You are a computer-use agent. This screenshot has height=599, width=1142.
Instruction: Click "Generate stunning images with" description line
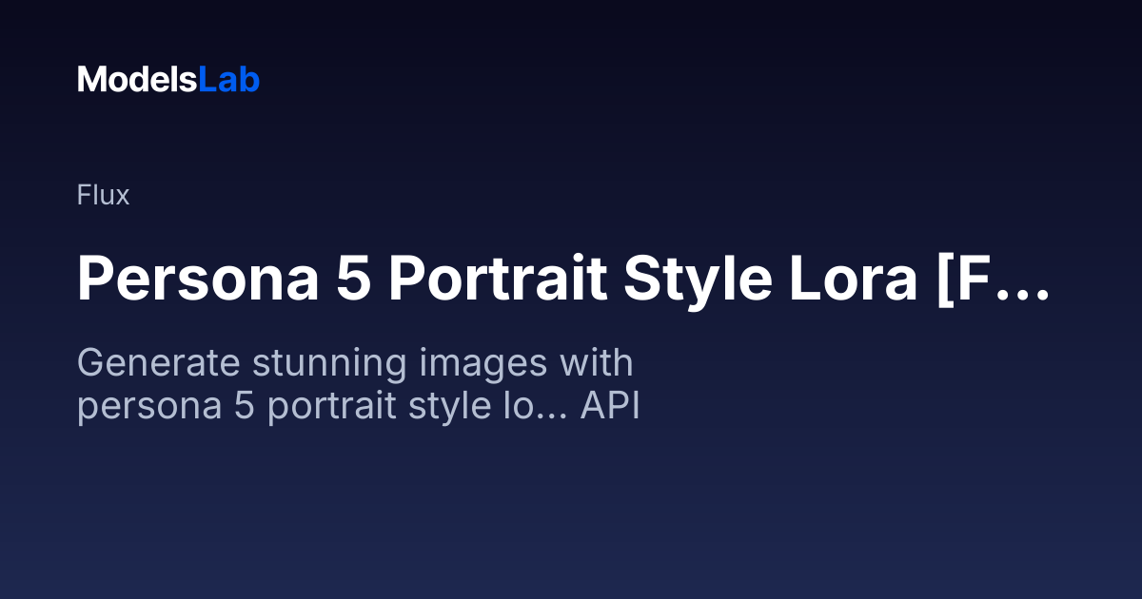(355, 364)
